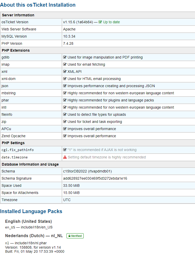Click the check icon in gdlib row
The width and height of the screenshot is (195, 255).
65,57
